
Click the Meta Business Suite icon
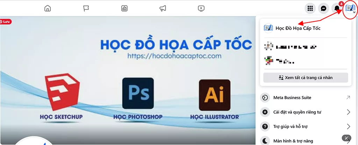[265, 98]
